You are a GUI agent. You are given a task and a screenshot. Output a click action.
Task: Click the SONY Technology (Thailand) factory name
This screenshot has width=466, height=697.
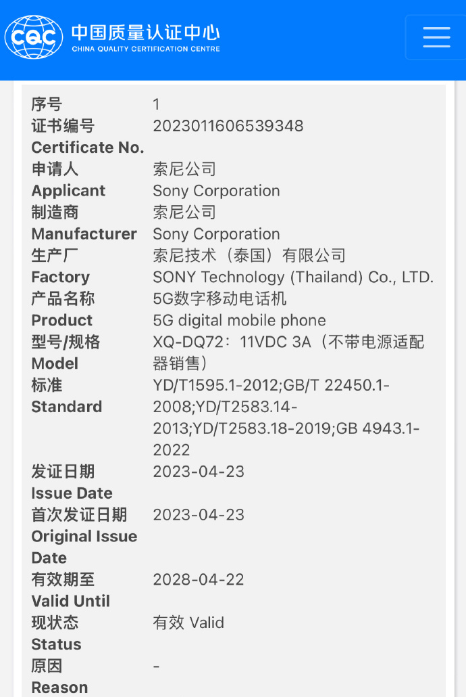pyautogui.click(x=293, y=277)
